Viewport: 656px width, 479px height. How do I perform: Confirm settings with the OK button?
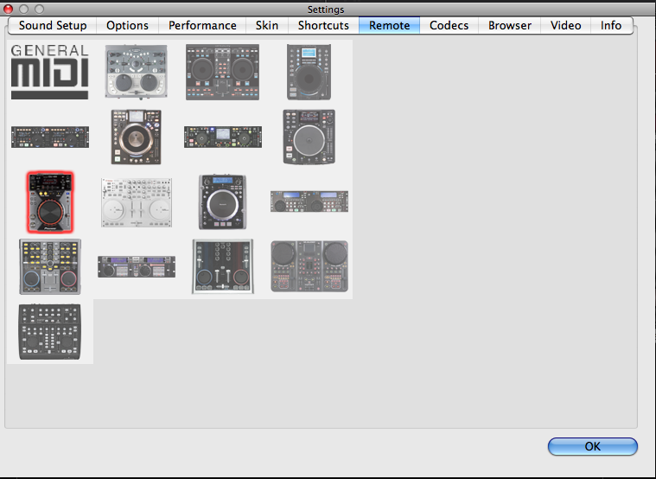point(592,446)
